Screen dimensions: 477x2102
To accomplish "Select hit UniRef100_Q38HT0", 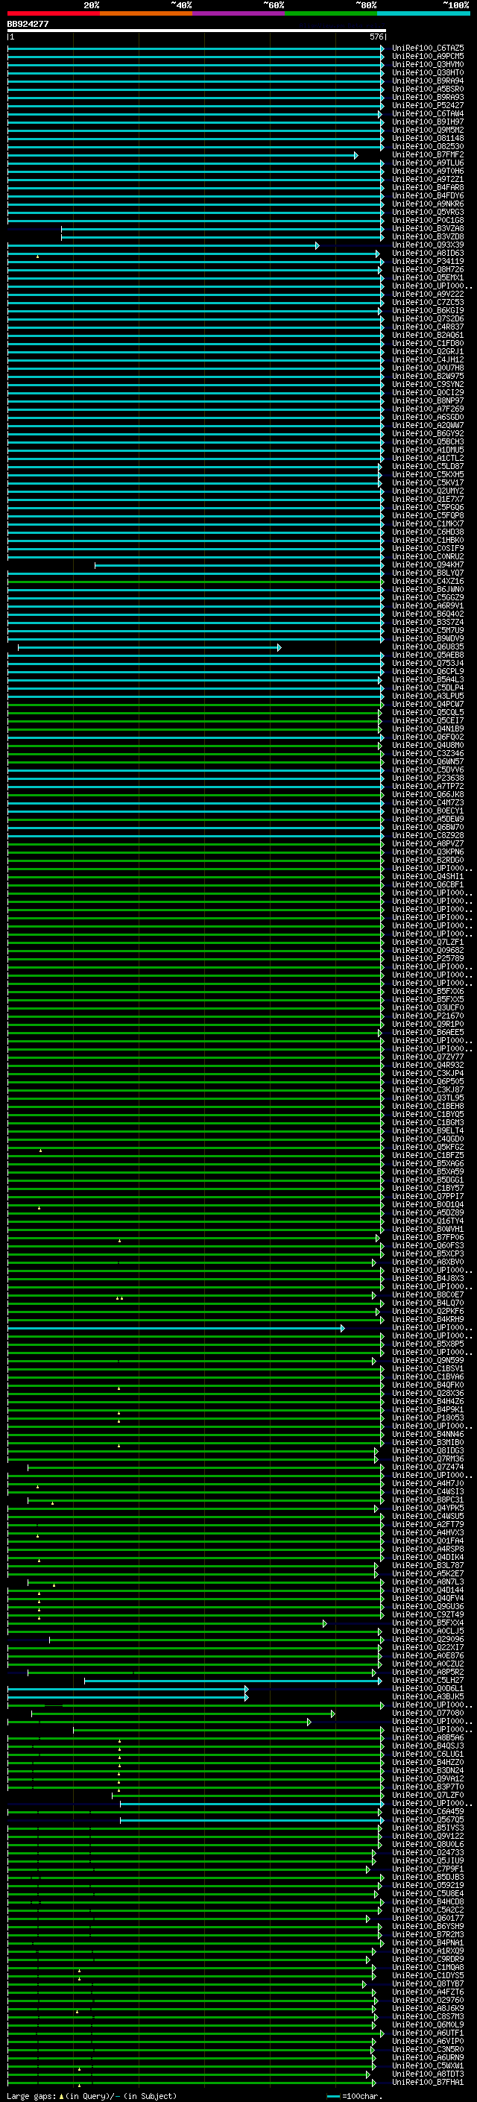I will (x=428, y=72).
